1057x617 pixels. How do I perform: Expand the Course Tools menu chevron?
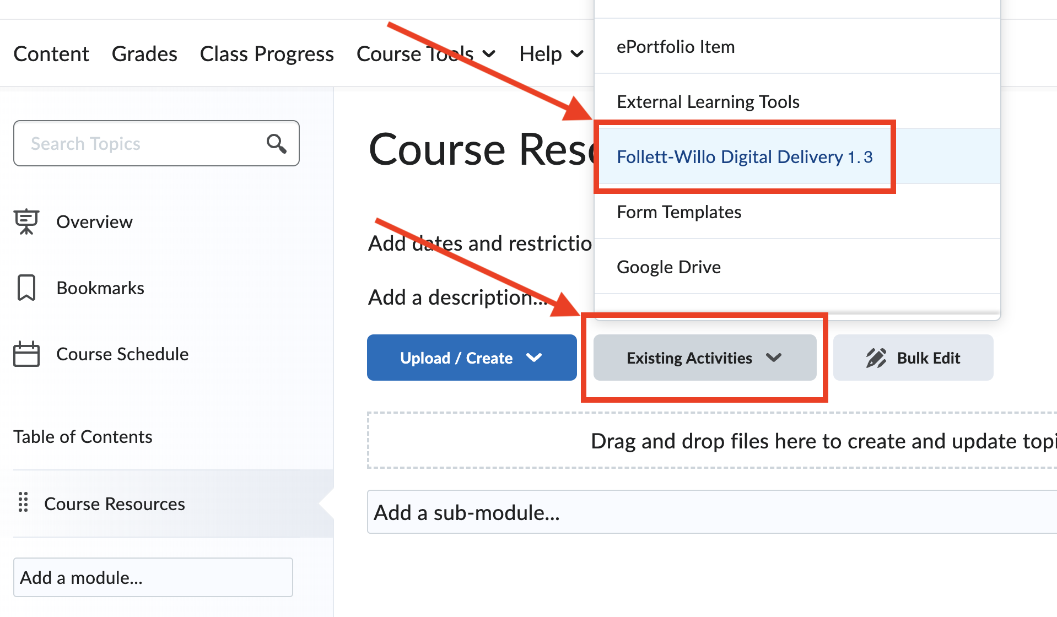(489, 54)
